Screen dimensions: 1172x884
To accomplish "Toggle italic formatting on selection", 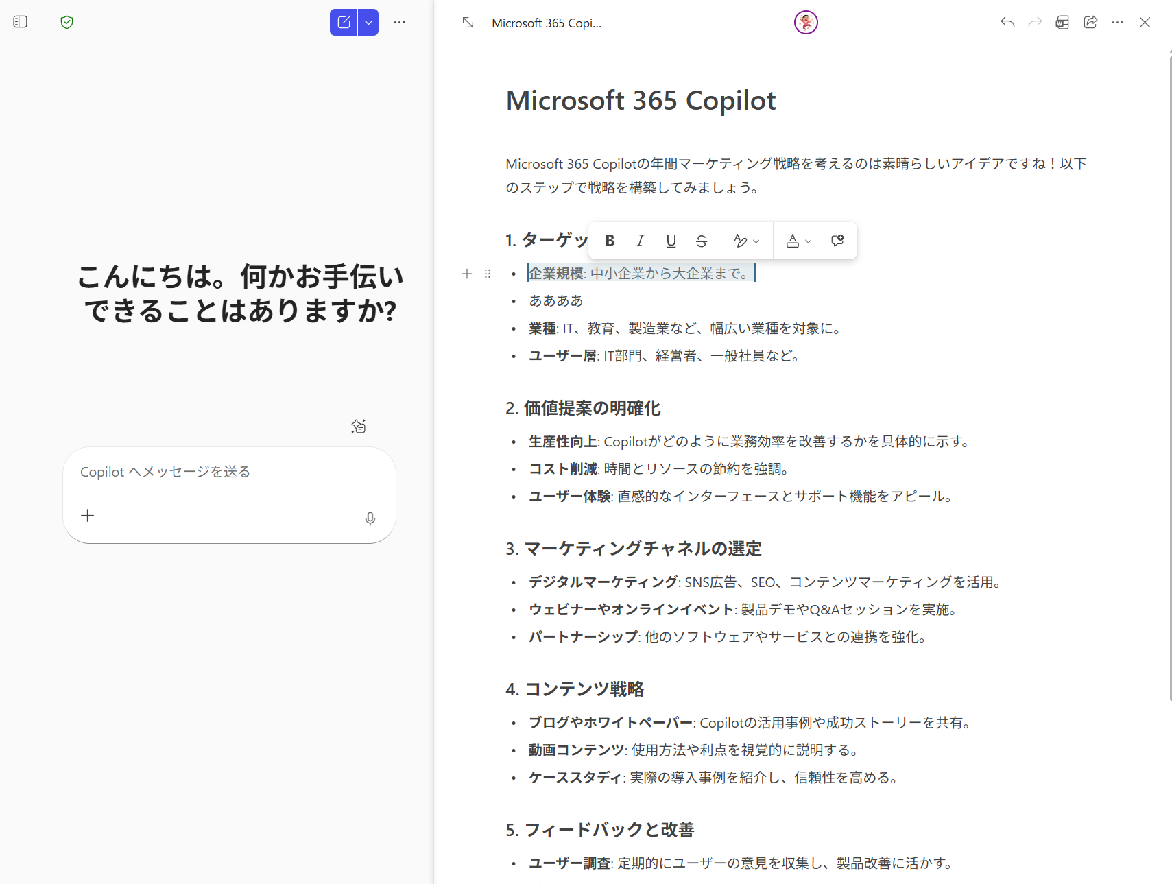I will pos(640,241).
